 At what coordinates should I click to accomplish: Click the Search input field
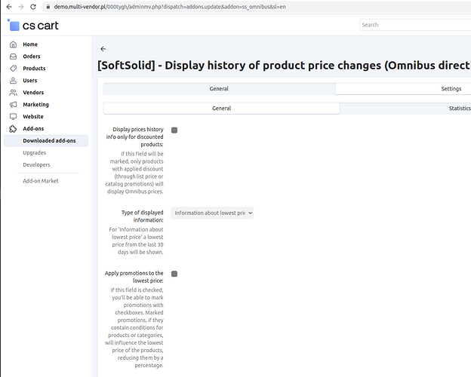coord(414,25)
